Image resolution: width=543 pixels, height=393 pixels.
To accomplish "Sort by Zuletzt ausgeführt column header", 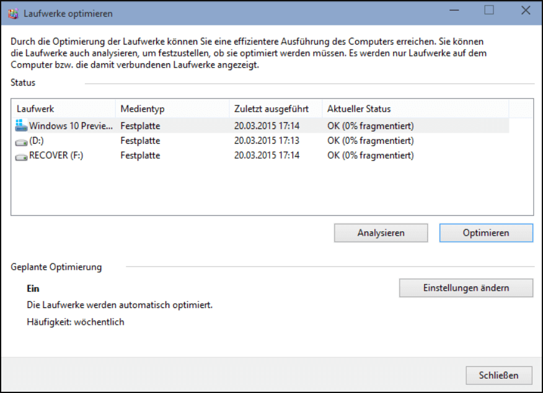I will coord(276,108).
